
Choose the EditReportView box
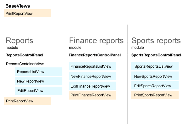(x=39, y=91)
